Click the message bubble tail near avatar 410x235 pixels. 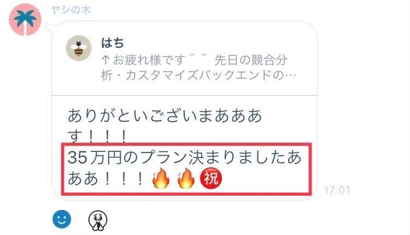click(50, 26)
